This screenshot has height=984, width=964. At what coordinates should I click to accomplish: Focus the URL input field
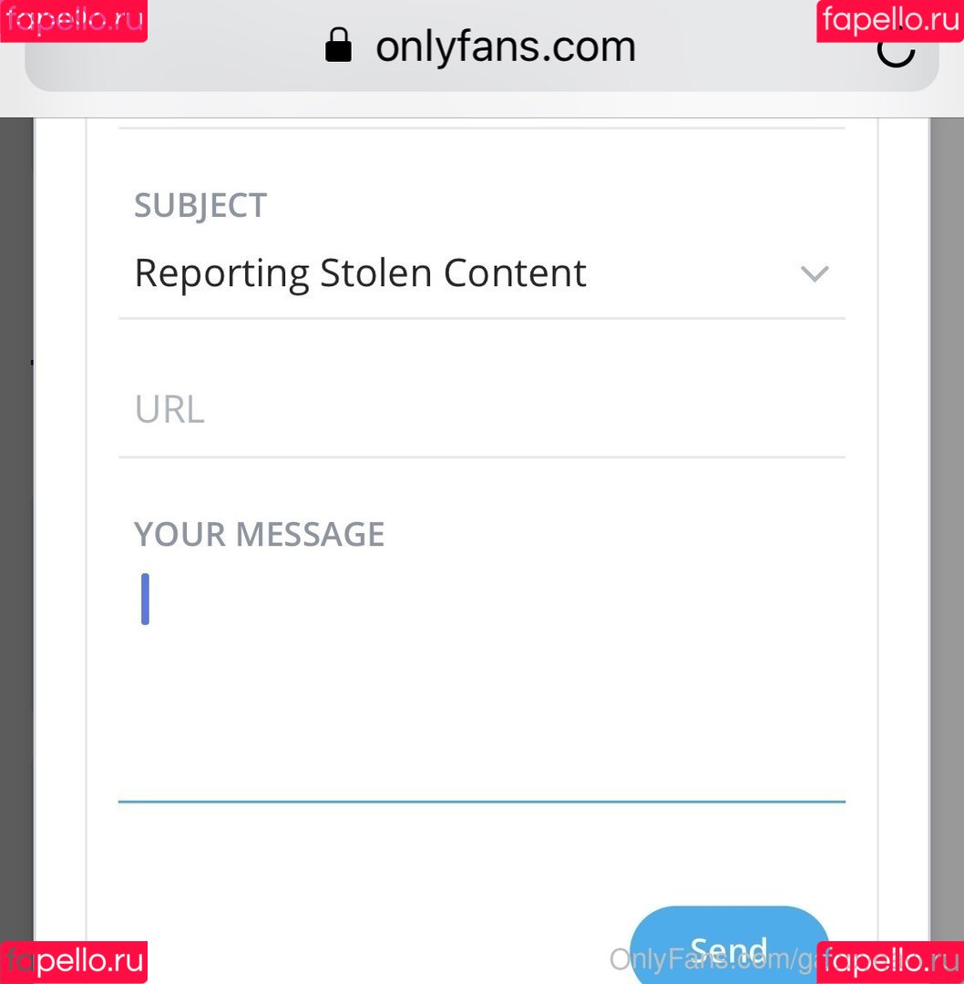[x=481, y=410]
